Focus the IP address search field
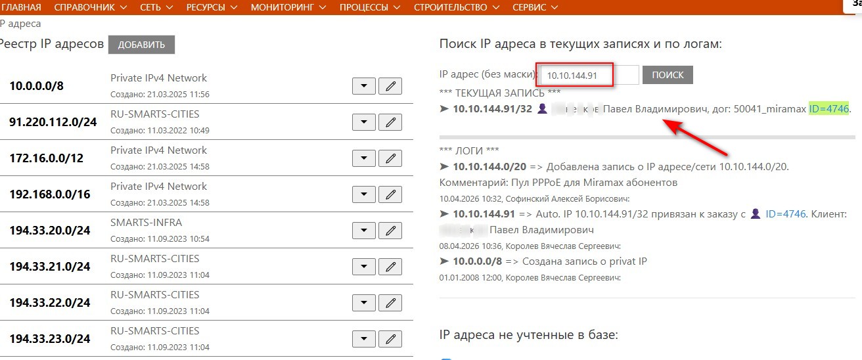Image resolution: width=862 pixels, height=360 pixels. 588,75
